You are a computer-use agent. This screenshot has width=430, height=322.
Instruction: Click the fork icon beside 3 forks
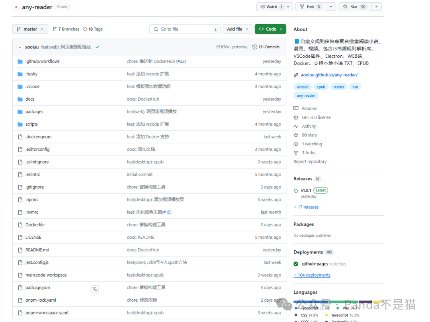point(296,153)
